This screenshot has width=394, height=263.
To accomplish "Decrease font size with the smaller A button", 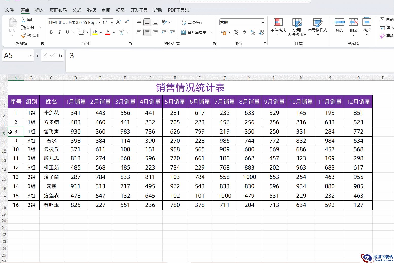I will click(127, 22).
